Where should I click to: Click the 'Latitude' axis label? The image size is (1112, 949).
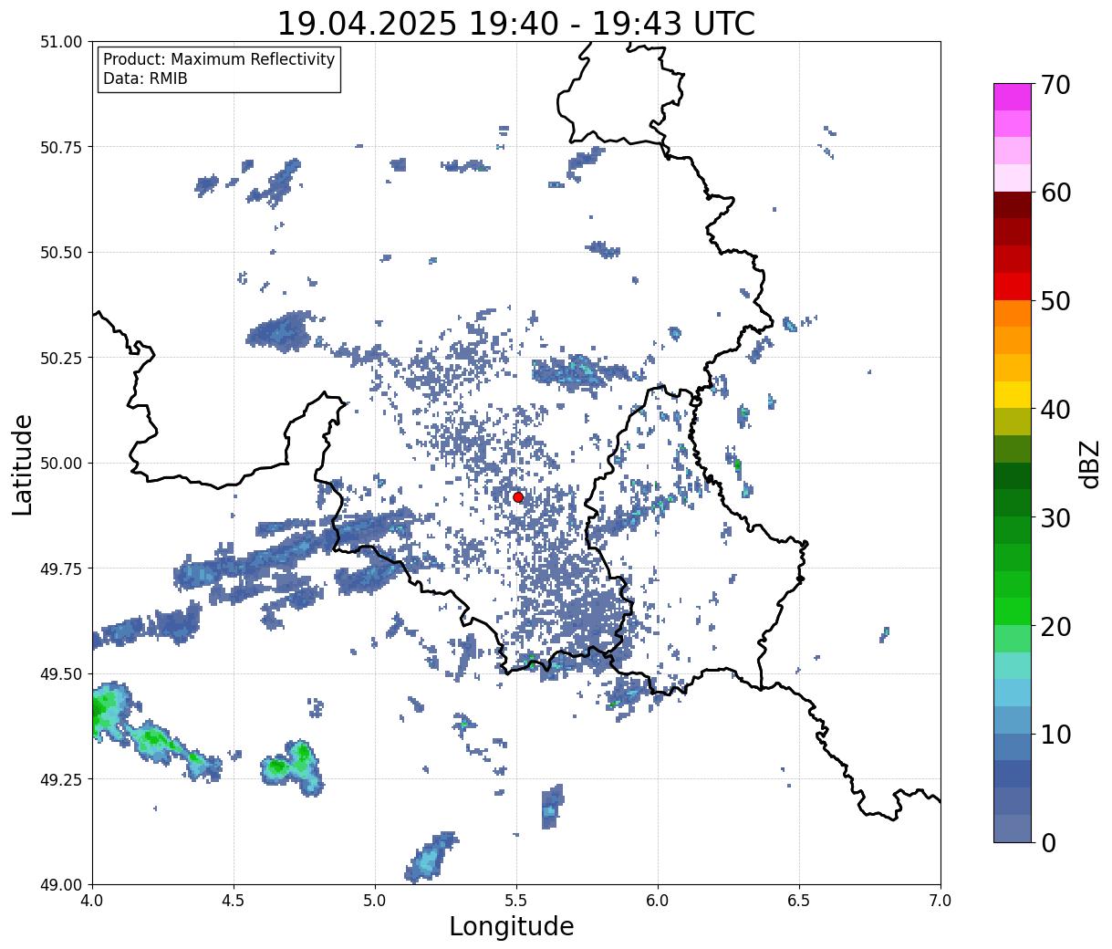[x=24, y=464]
